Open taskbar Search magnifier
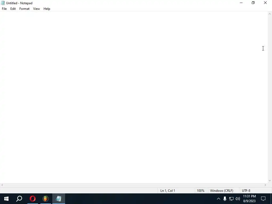 point(19,199)
